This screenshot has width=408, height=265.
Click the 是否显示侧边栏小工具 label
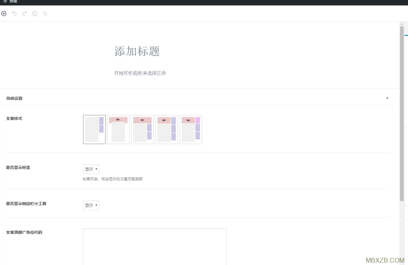(26, 203)
